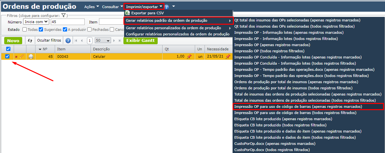Click the green Novo button
Image resolution: width=385 pixels, height=153 pixels.
click(x=13, y=41)
